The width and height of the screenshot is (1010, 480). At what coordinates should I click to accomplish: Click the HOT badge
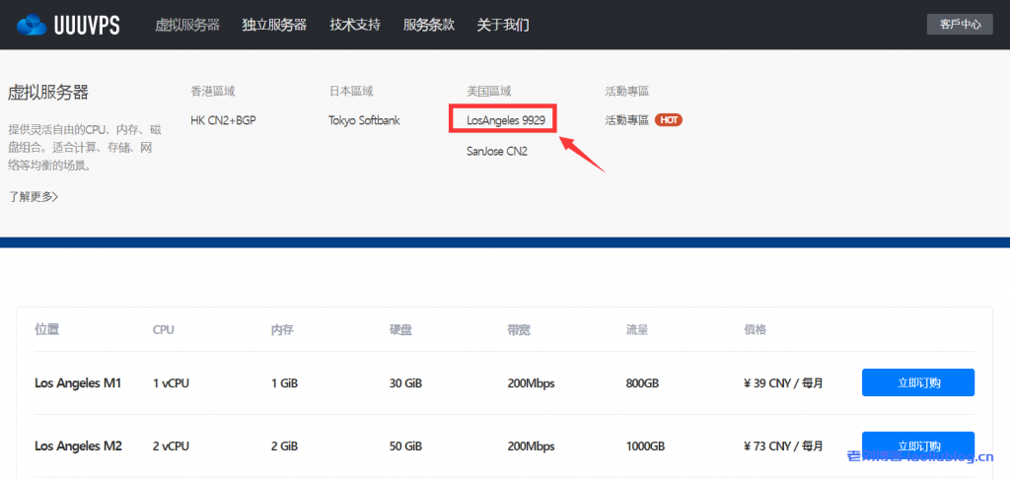point(669,119)
